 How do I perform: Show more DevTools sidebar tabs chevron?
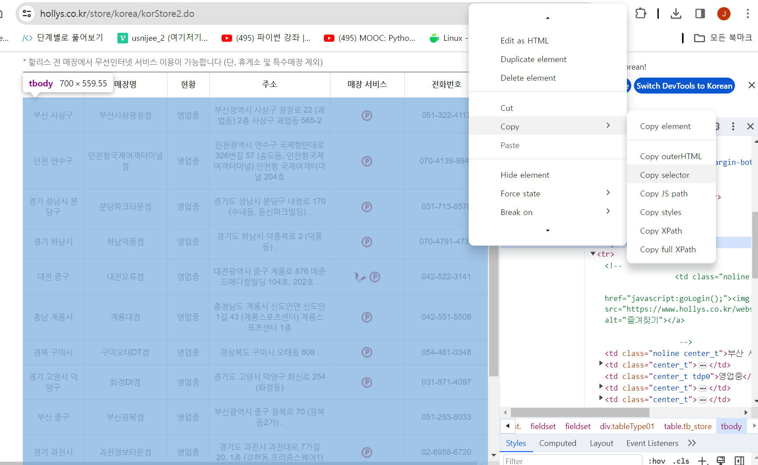tap(692, 443)
